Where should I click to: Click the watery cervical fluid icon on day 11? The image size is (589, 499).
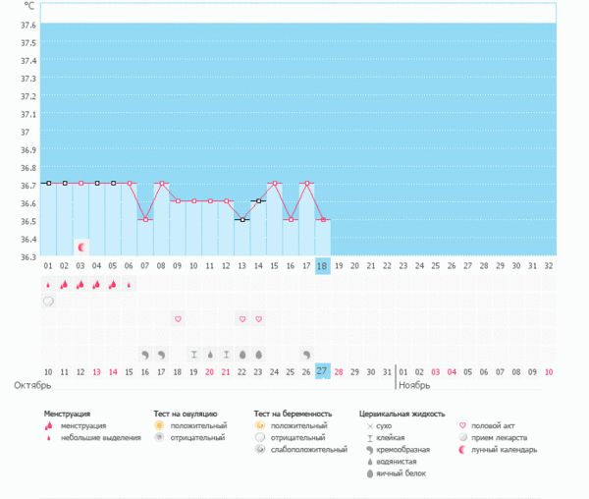[210, 354]
